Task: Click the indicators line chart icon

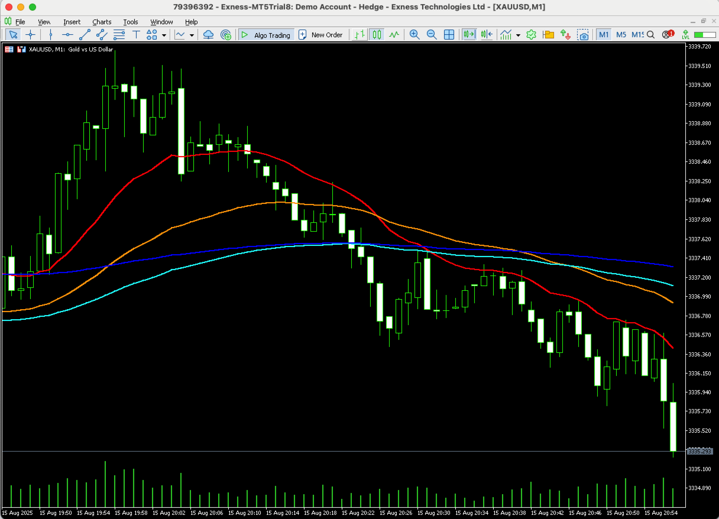Action: click(x=180, y=35)
